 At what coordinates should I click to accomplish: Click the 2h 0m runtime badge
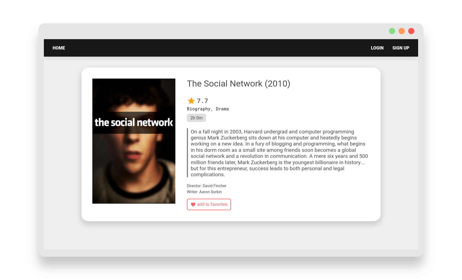pyautogui.click(x=196, y=118)
